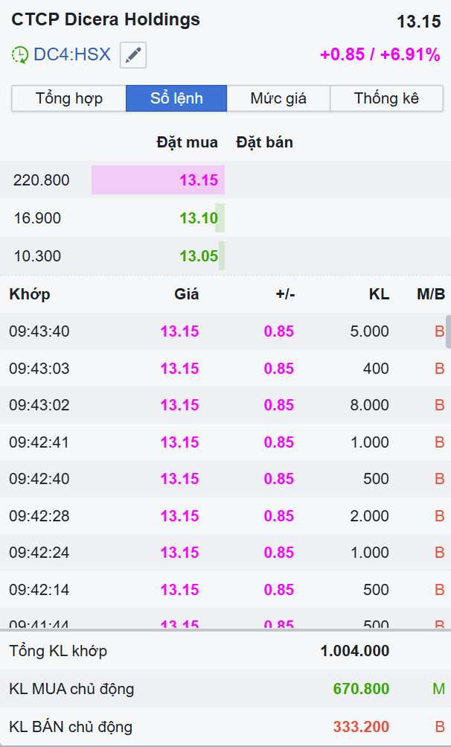The height and width of the screenshot is (747, 451).
Task: Open the DC4:HSX ticker link
Action: (x=72, y=55)
